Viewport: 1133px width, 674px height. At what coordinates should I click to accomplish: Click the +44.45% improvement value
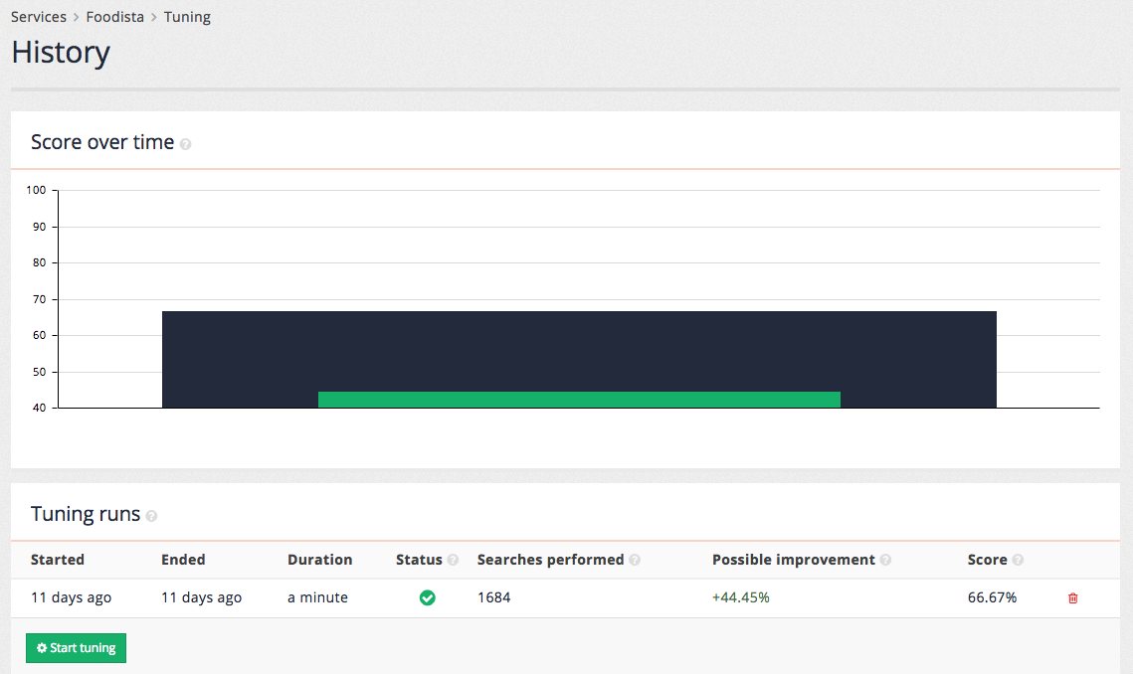pos(740,597)
